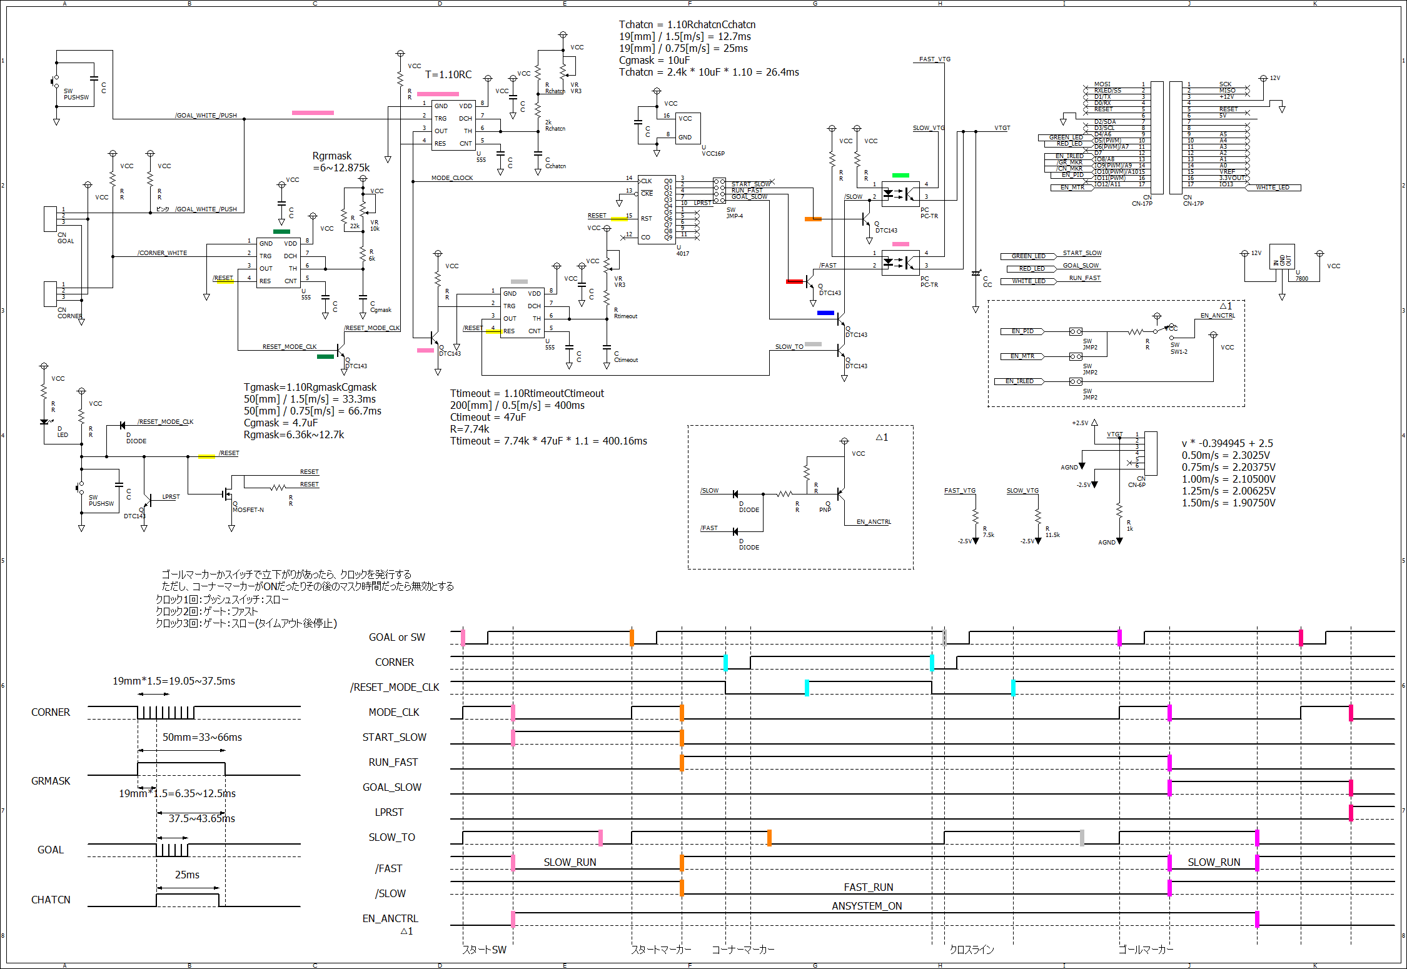Click the first orange marker on GOAL or SW waveform
Image resolution: width=1407 pixels, height=969 pixels.
(x=632, y=637)
